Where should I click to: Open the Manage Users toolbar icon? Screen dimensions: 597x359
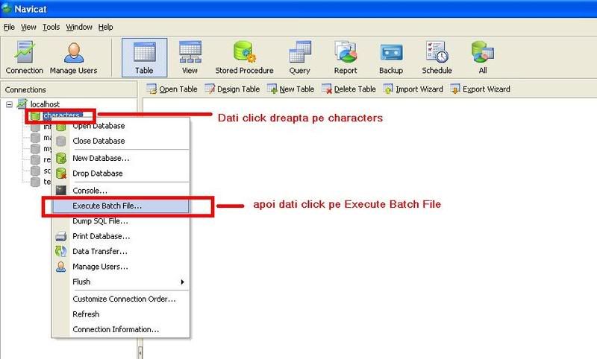pyautogui.click(x=73, y=57)
